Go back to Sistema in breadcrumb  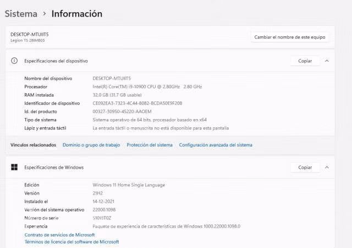coord(21,14)
